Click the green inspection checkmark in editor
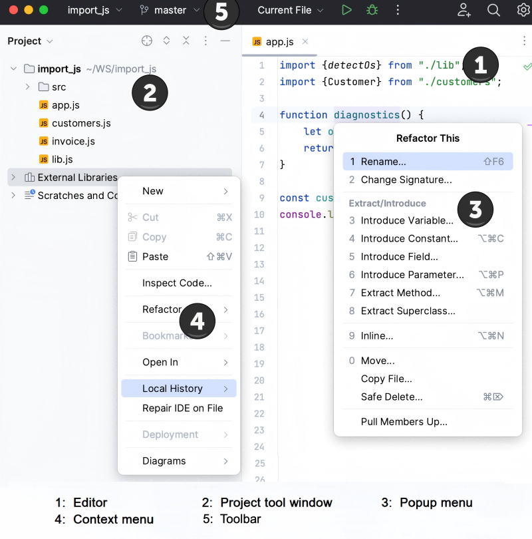532x539 pixels. click(x=527, y=67)
